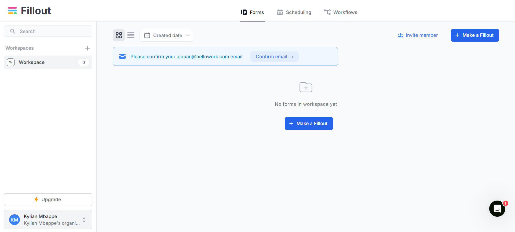Click the Invite member link
This screenshot has height=232, width=515.
pyautogui.click(x=418, y=35)
